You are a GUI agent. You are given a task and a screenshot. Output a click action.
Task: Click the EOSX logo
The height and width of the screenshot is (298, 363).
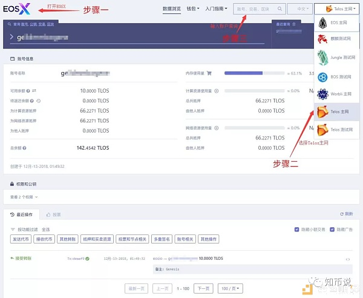(17, 9)
